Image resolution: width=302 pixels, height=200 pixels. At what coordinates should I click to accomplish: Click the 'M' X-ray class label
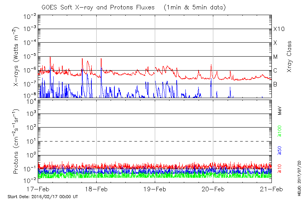(x=276, y=57)
